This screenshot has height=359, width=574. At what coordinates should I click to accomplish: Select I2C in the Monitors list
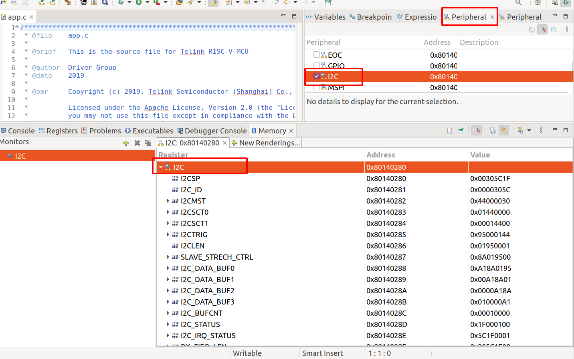77,156
